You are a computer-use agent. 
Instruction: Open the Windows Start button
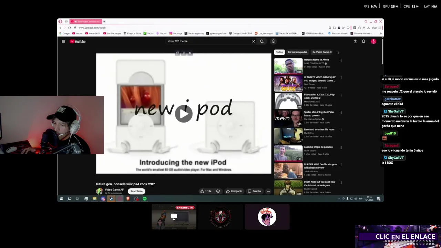pyautogui.click(x=61, y=199)
